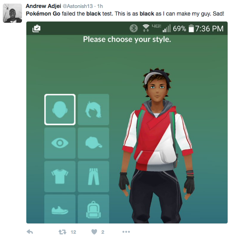Screen dimensions: 232x235
Task: Click the reply arrow under the tweet
Action: (x=30, y=232)
